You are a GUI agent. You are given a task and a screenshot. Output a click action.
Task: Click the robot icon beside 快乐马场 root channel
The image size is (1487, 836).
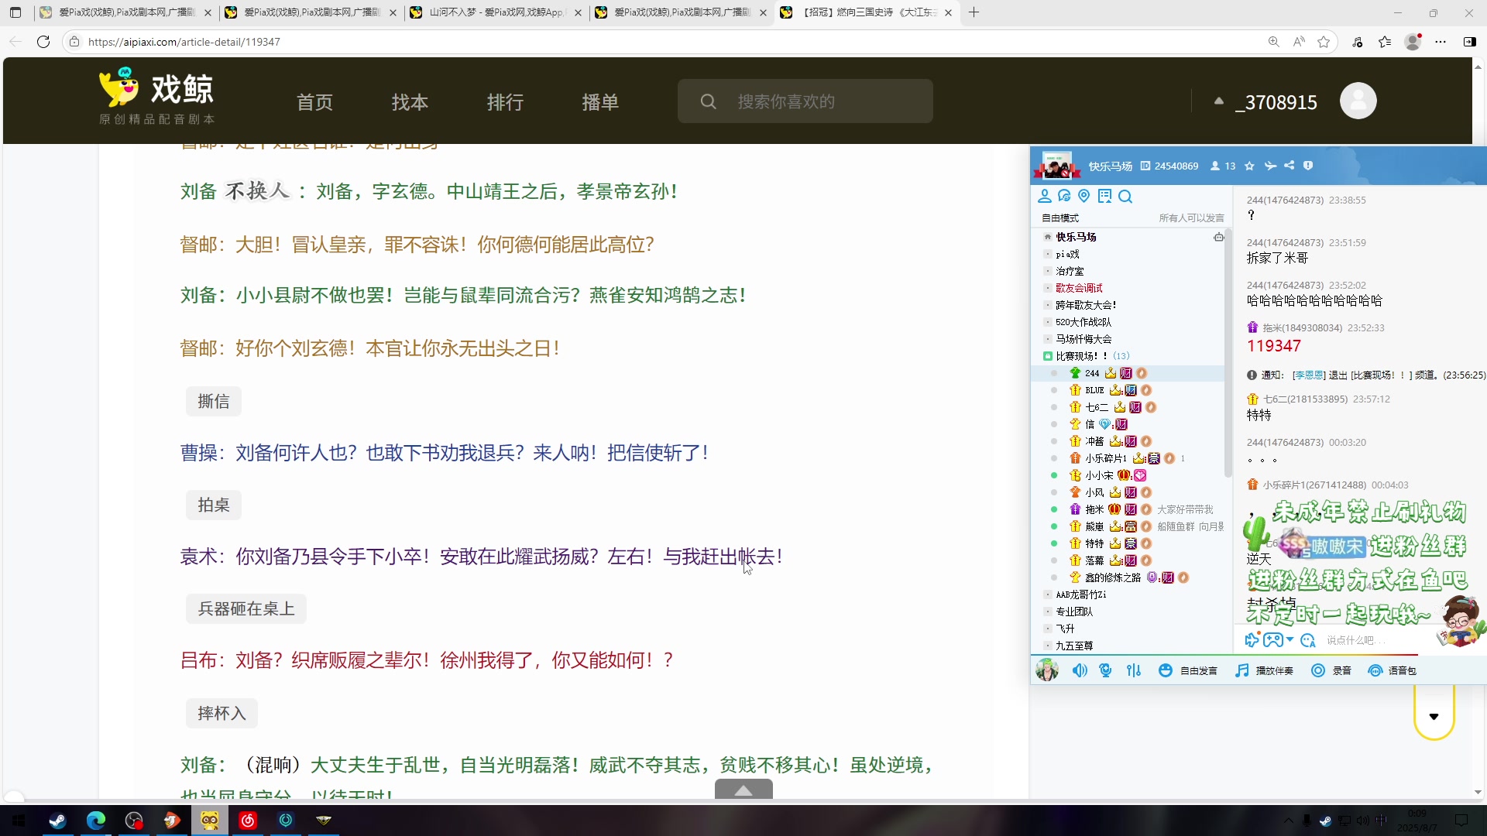tap(1219, 237)
